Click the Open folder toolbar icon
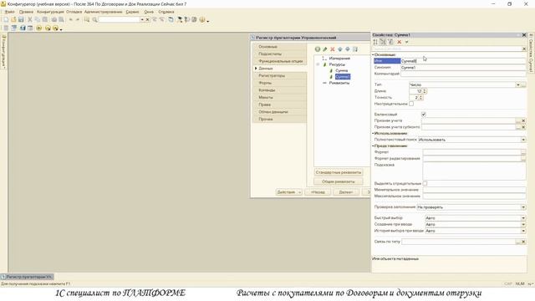The width and height of the screenshot is (535, 301). tap(13, 20)
